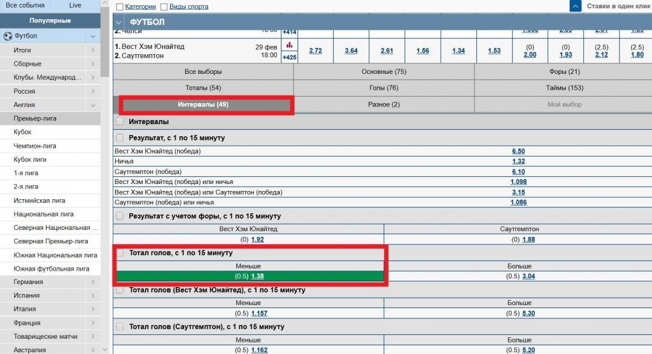Click odds 6.50 for Вест Хэм победа
This screenshot has width=652, height=354.
pos(518,152)
